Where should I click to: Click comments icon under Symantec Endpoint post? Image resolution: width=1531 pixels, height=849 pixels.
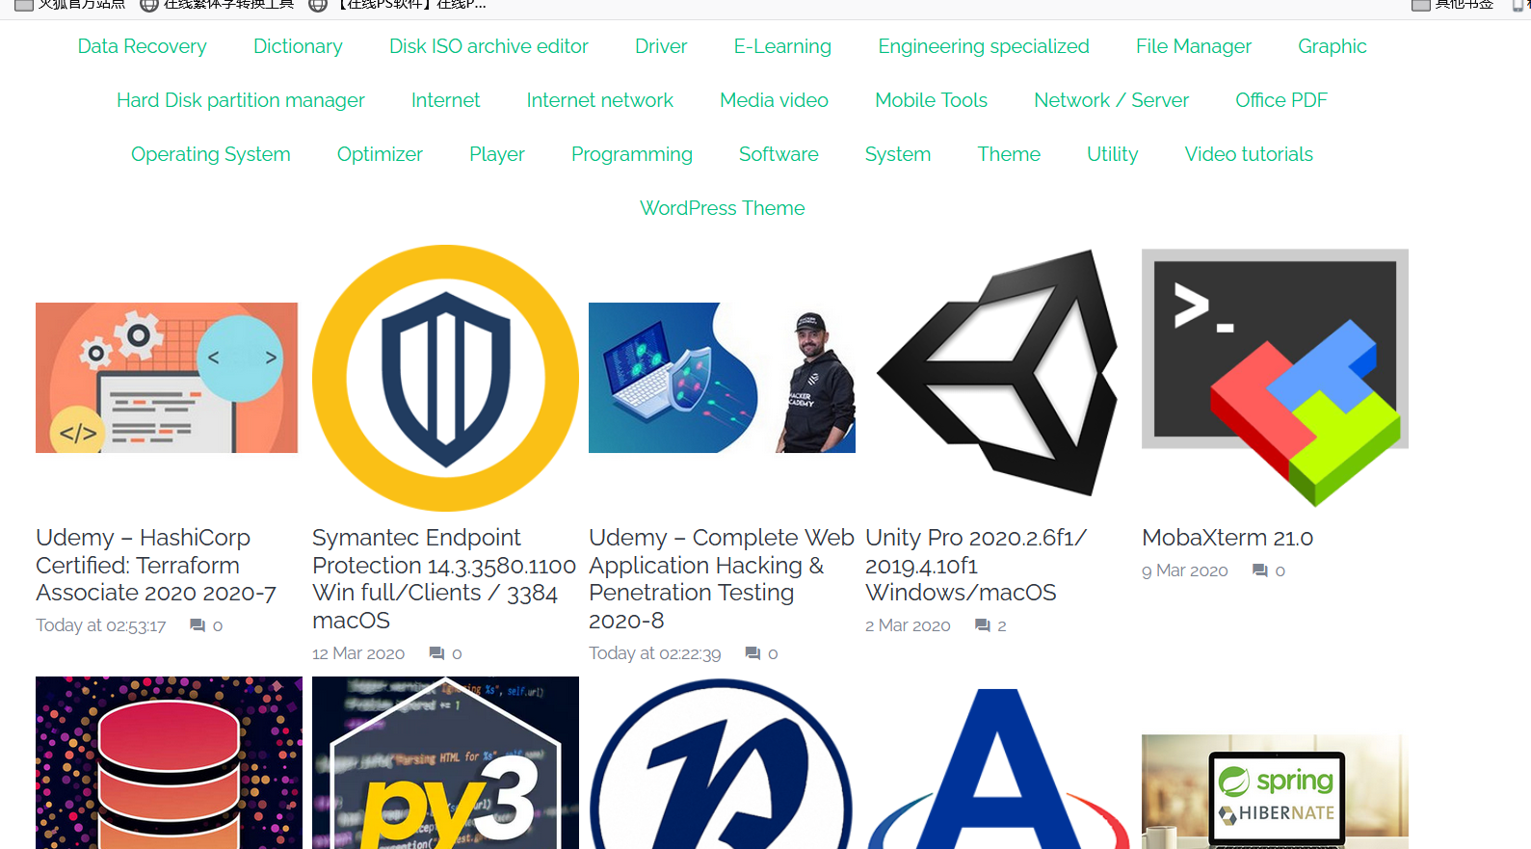pyautogui.click(x=436, y=653)
